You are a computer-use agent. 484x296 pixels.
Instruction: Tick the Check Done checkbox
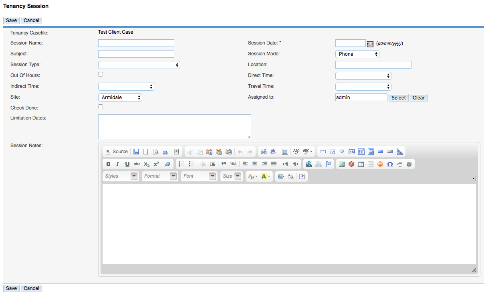tap(101, 107)
